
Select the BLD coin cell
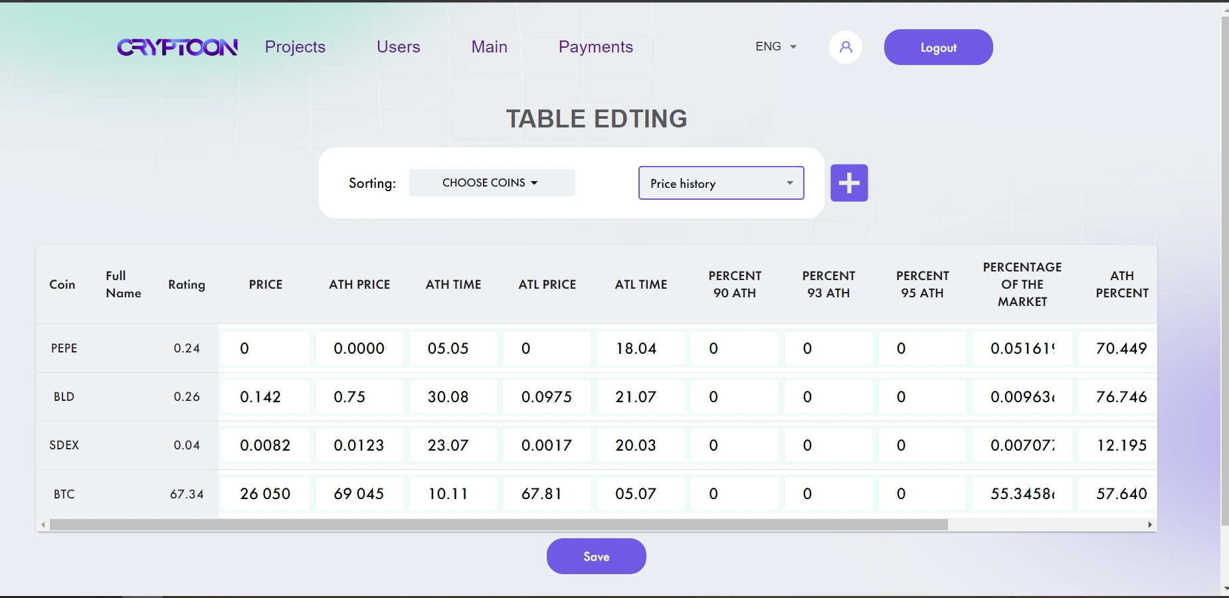tap(64, 397)
